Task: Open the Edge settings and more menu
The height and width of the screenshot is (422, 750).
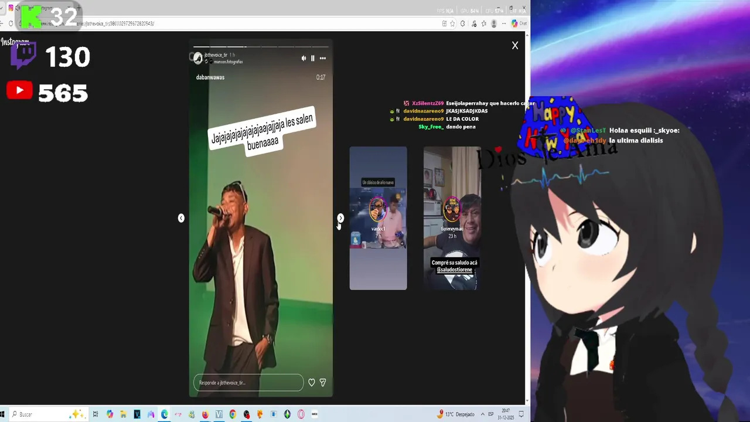Action: coord(504,23)
